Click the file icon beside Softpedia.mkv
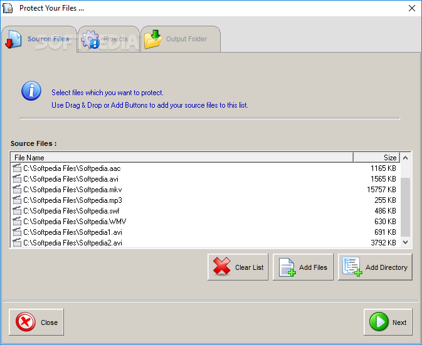 (x=17, y=190)
